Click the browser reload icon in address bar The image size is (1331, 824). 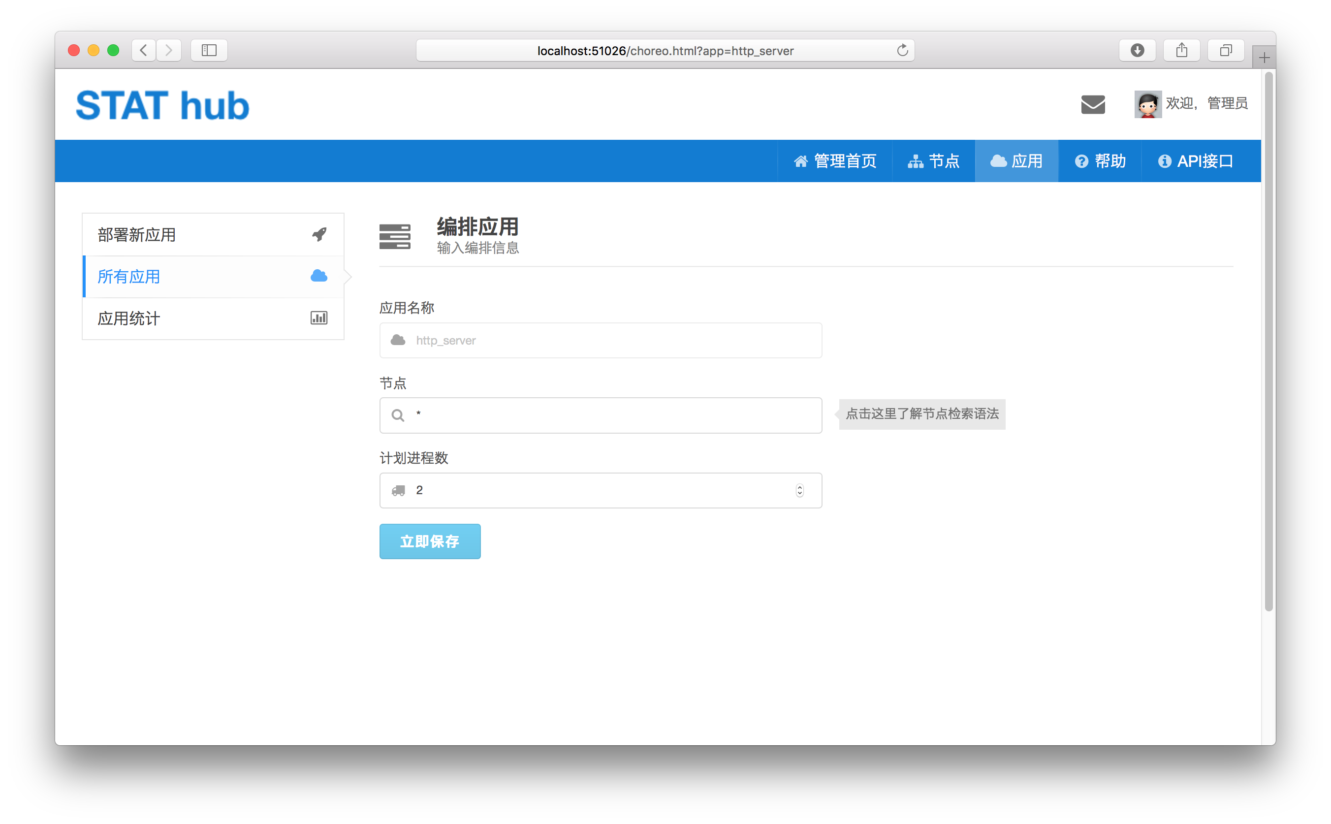click(902, 50)
